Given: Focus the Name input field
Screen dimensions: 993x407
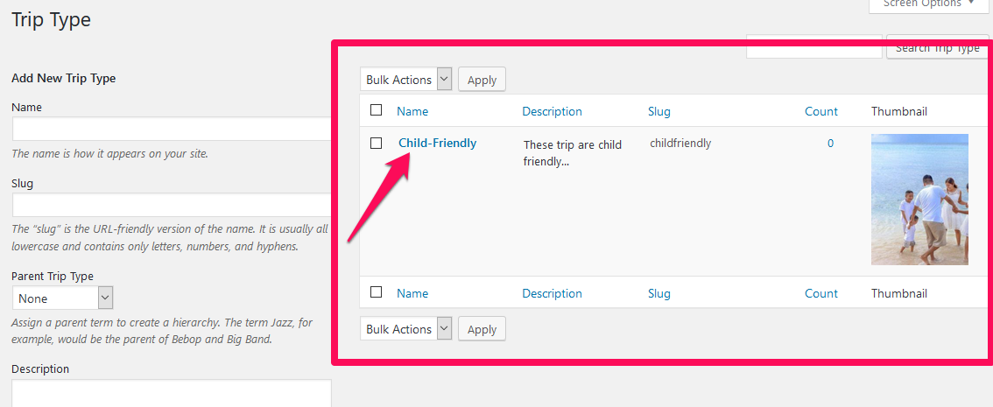Looking at the screenshot, I should click(x=172, y=129).
